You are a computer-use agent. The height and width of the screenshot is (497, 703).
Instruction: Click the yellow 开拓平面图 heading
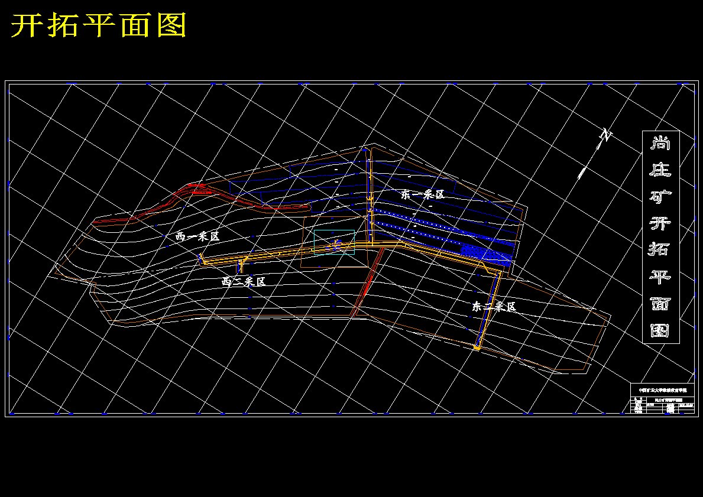click(98, 26)
